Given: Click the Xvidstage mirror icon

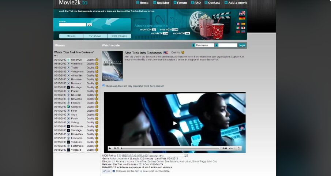Looking at the screenshot, I should coord(68,130).
